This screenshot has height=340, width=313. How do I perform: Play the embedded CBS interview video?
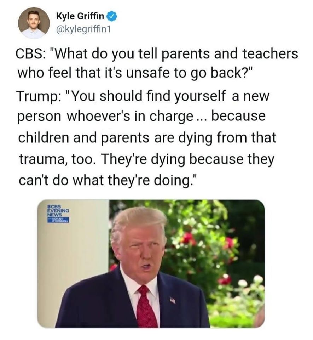click(151, 263)
